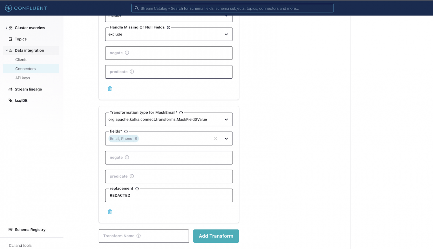Click the trash icon under the predicate field
Screen dimensions: 433x249
click(110, 88)
